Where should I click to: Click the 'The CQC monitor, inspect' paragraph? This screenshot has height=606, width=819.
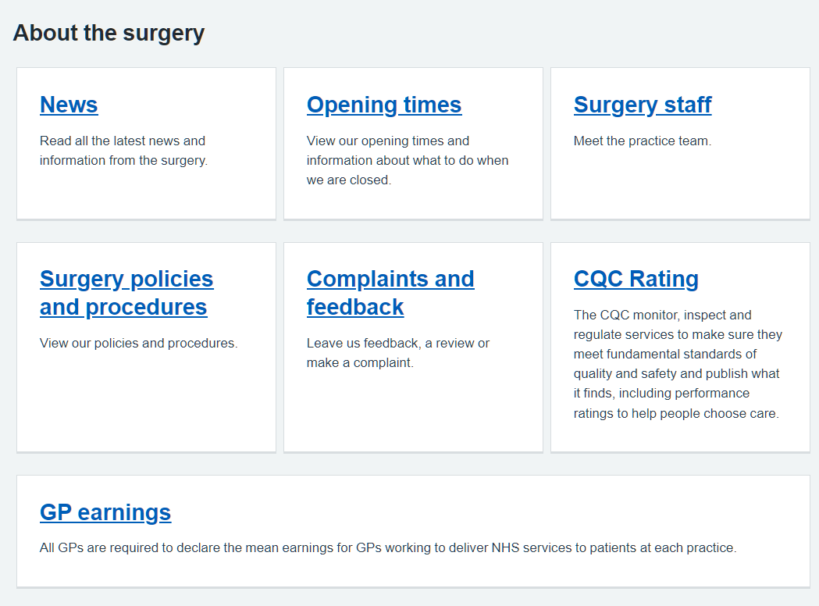pos(678,364)
